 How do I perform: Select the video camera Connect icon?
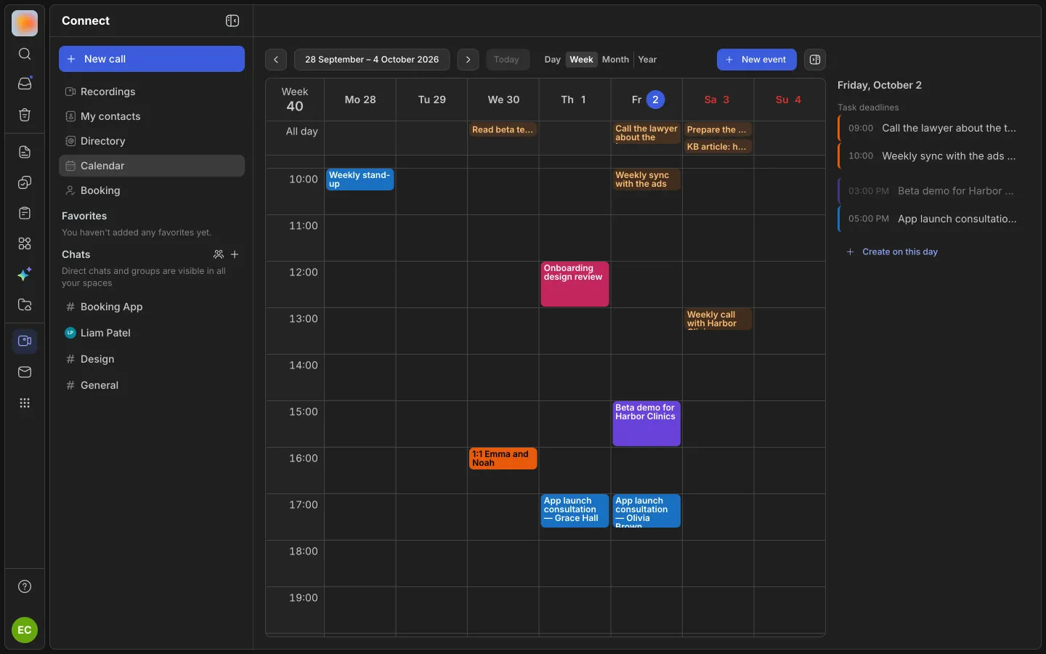25,341
